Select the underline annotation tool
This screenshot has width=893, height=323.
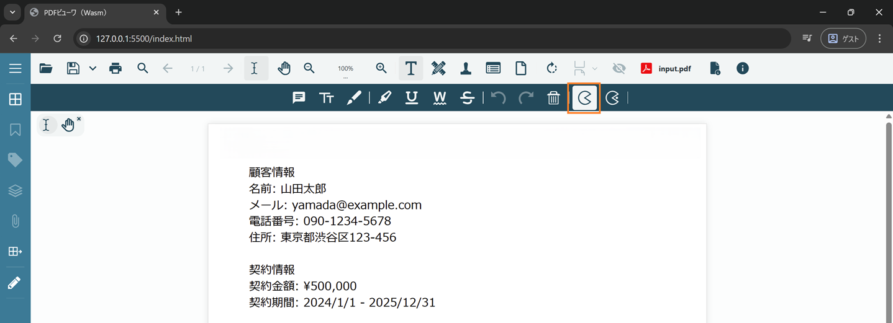(411, 98)
